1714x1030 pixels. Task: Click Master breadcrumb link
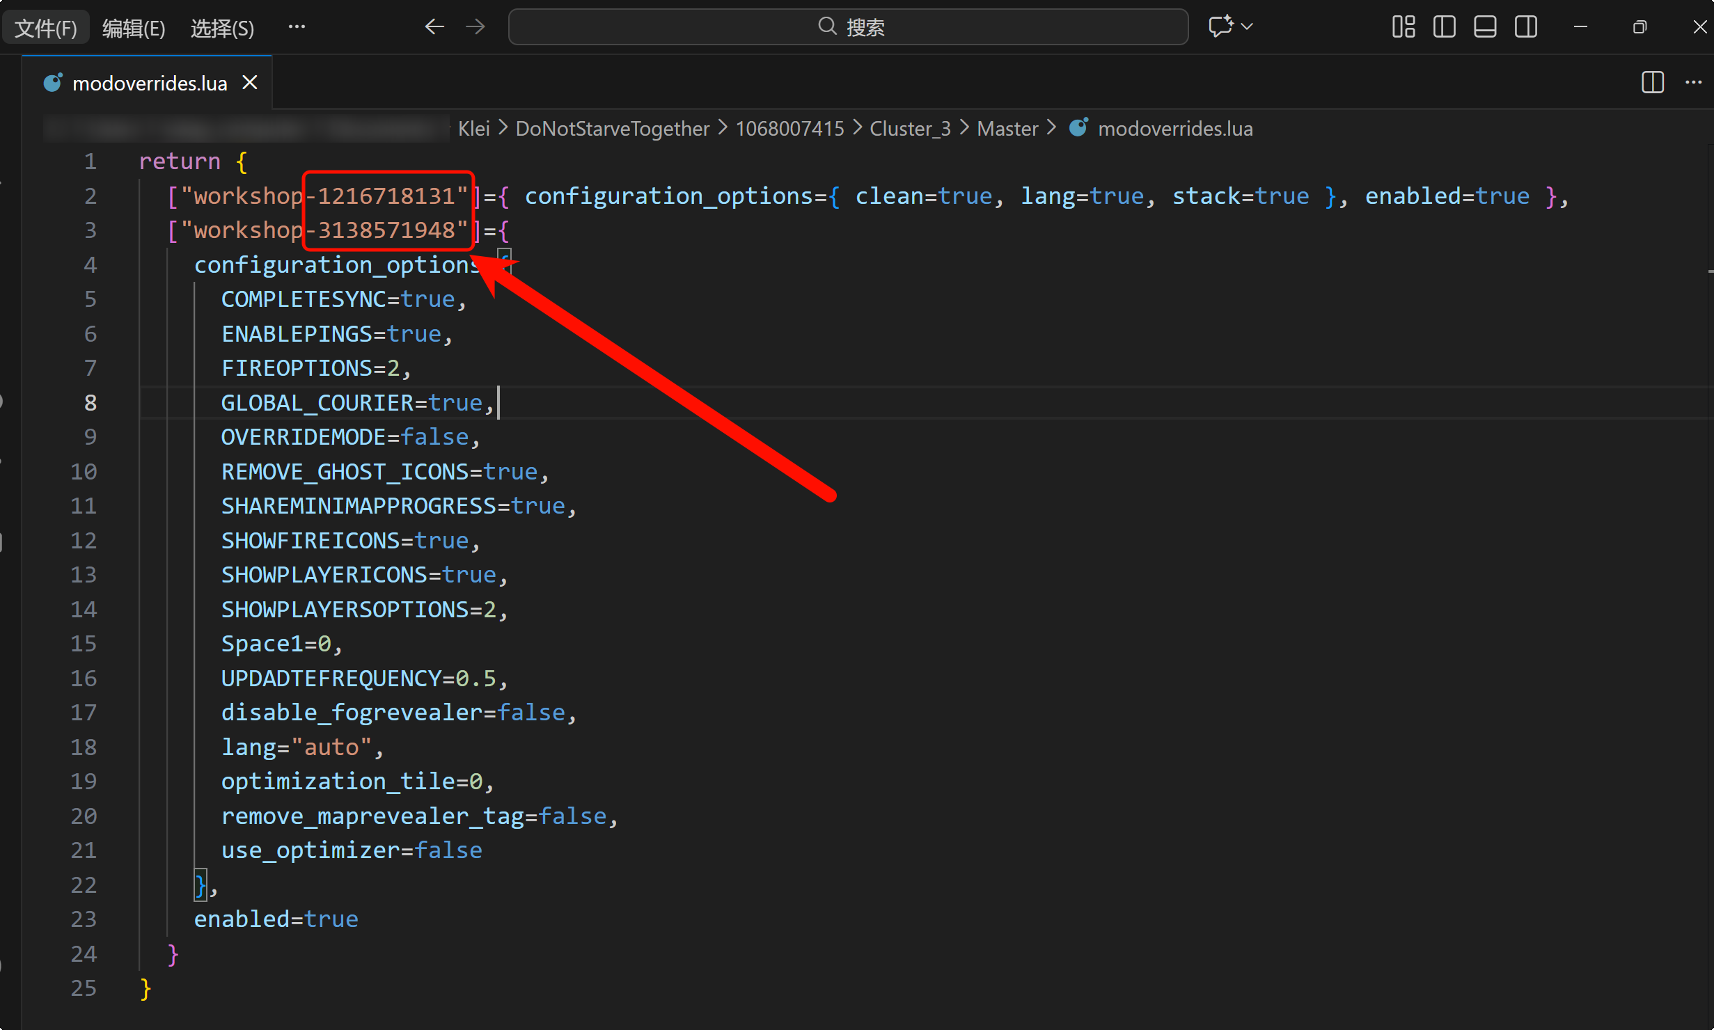(1007, 129)
